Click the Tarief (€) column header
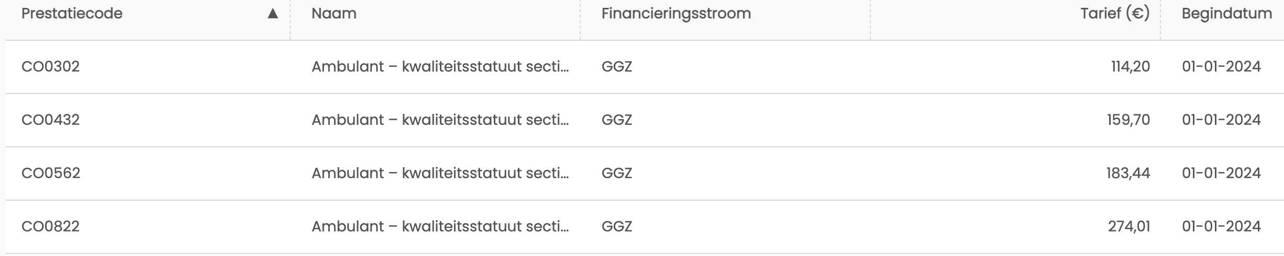 click(1115, 14)
